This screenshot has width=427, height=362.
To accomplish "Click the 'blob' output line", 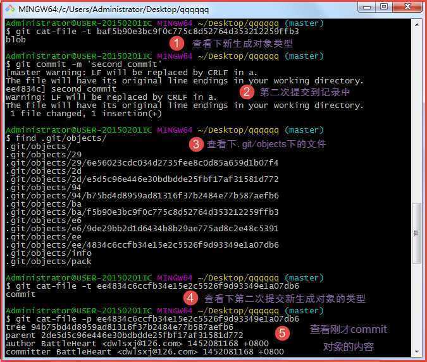I will pos(16,40).
